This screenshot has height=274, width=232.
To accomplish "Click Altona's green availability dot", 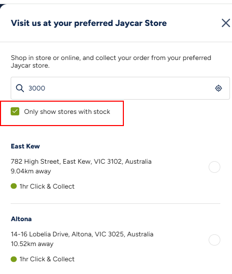I will click(14, 259).
